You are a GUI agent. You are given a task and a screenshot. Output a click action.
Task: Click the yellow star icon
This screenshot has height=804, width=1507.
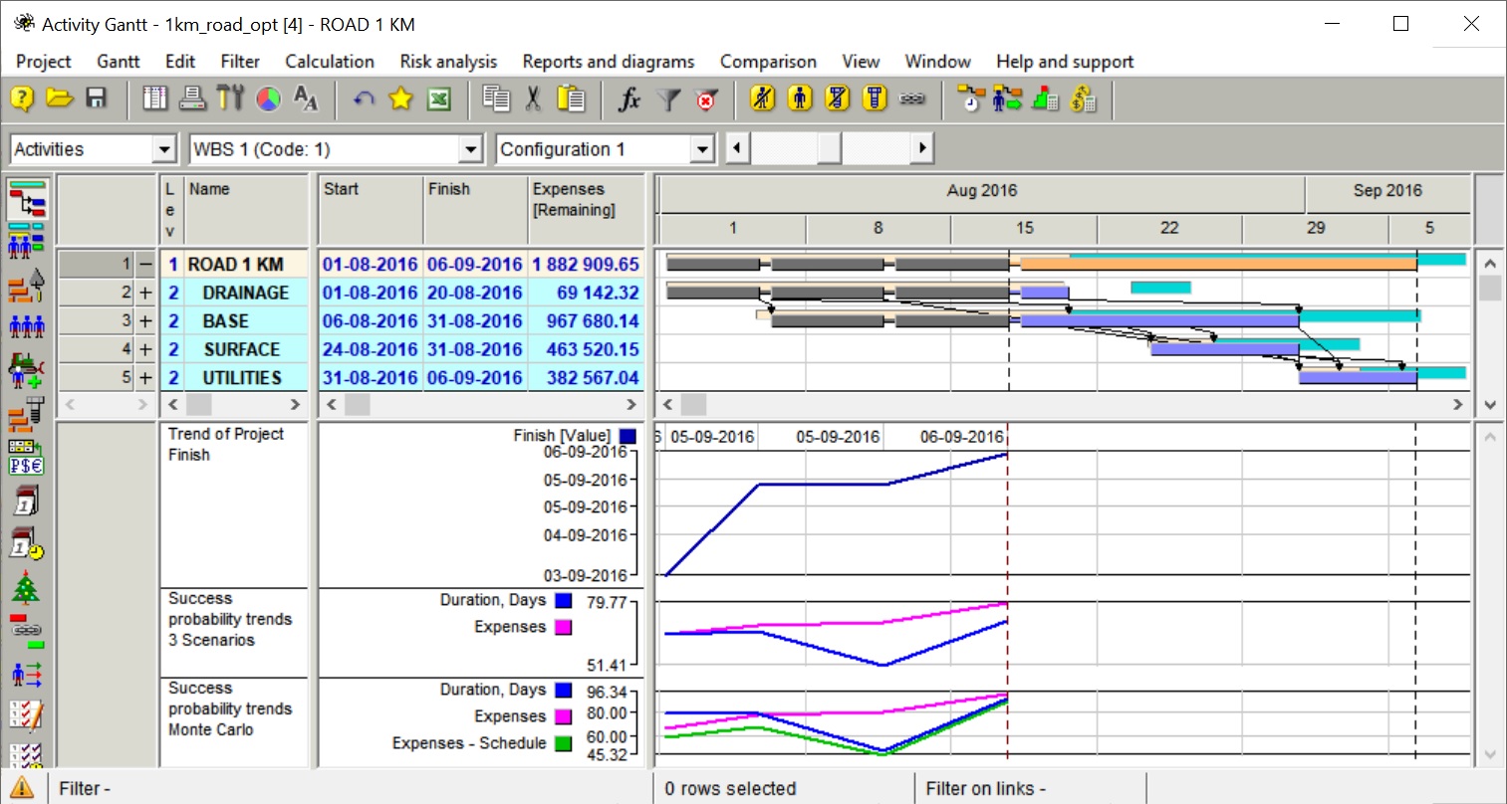click(400, 99)
